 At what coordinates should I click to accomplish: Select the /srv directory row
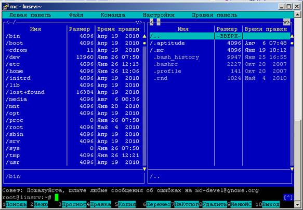click(x=73, y=141)
